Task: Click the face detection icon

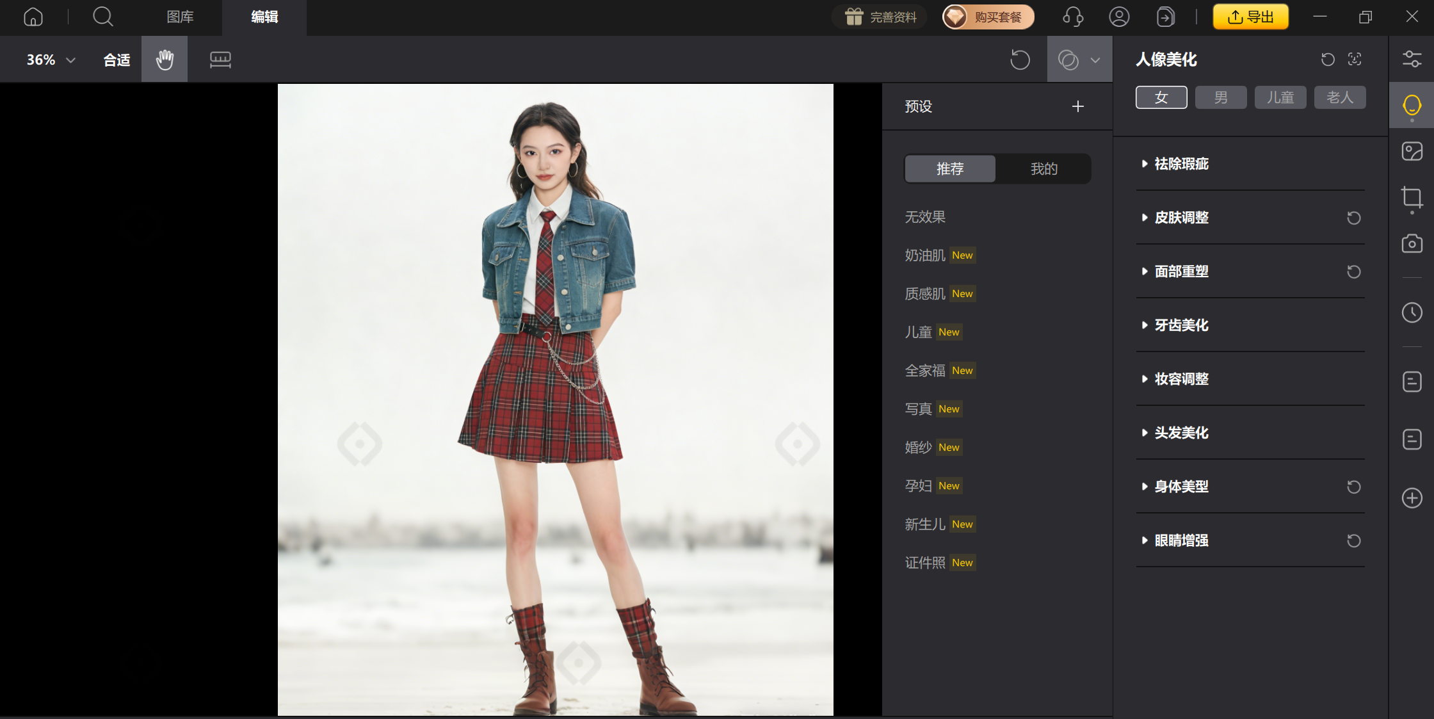Action: (1355, 60)
